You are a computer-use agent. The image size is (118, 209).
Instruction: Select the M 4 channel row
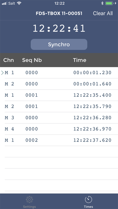coord(59,129)
